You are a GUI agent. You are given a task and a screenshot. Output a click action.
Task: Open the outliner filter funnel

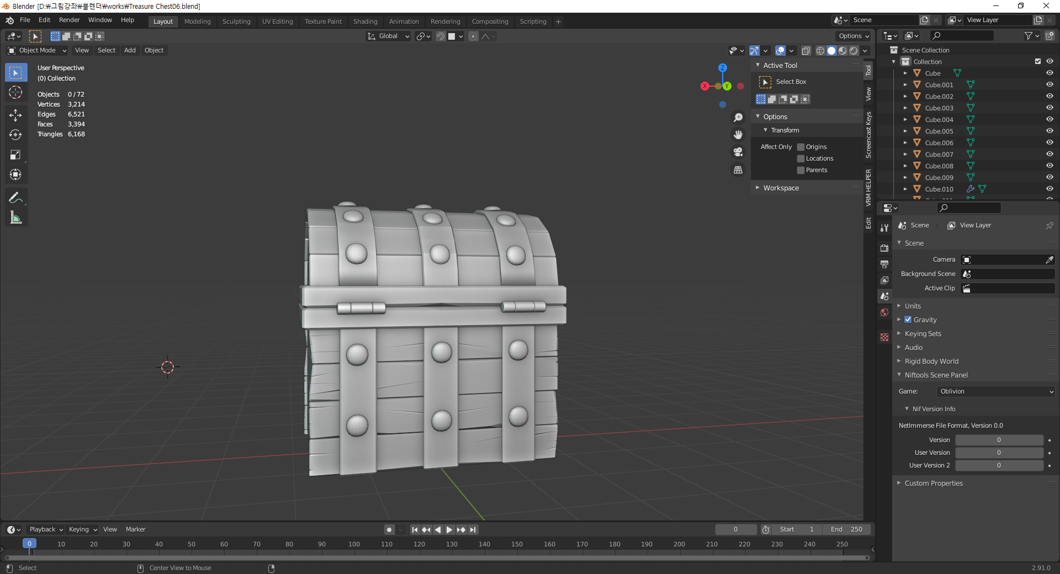click(1028, 36)
